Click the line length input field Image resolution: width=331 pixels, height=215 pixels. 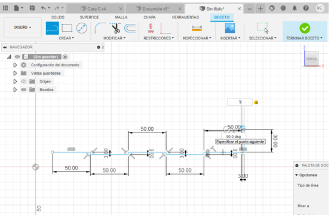click(x=240, y=102)
